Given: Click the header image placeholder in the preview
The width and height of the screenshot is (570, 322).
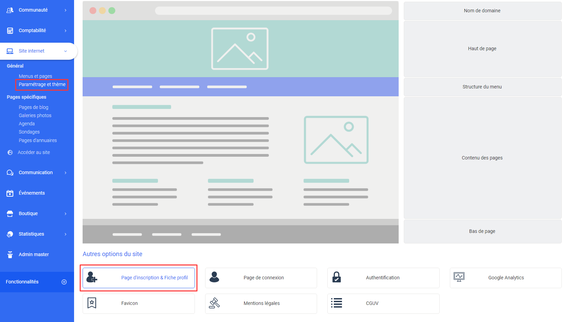Looking at the screenshot, I should [x=240, y=49].
